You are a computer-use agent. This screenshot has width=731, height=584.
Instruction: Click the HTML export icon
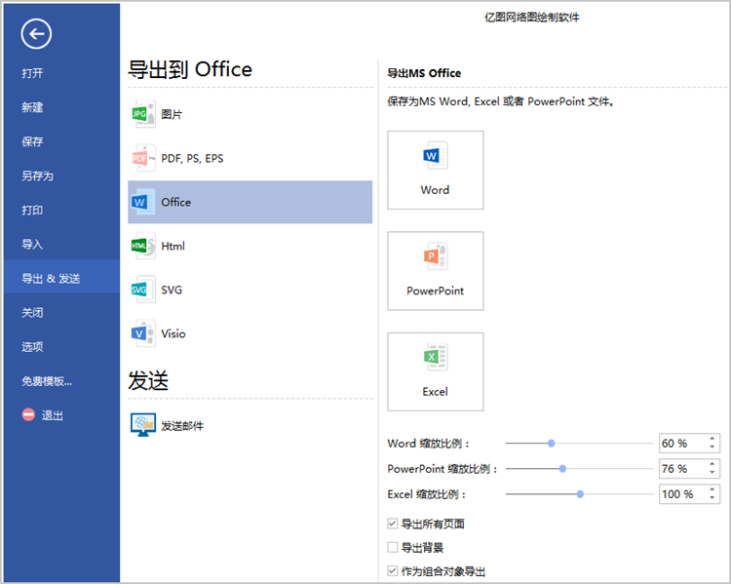click(143, 246)
